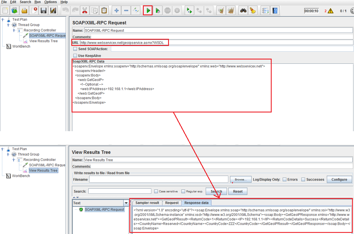Click the warning triangle error indicator
The image size is (354, 234).
331,11
